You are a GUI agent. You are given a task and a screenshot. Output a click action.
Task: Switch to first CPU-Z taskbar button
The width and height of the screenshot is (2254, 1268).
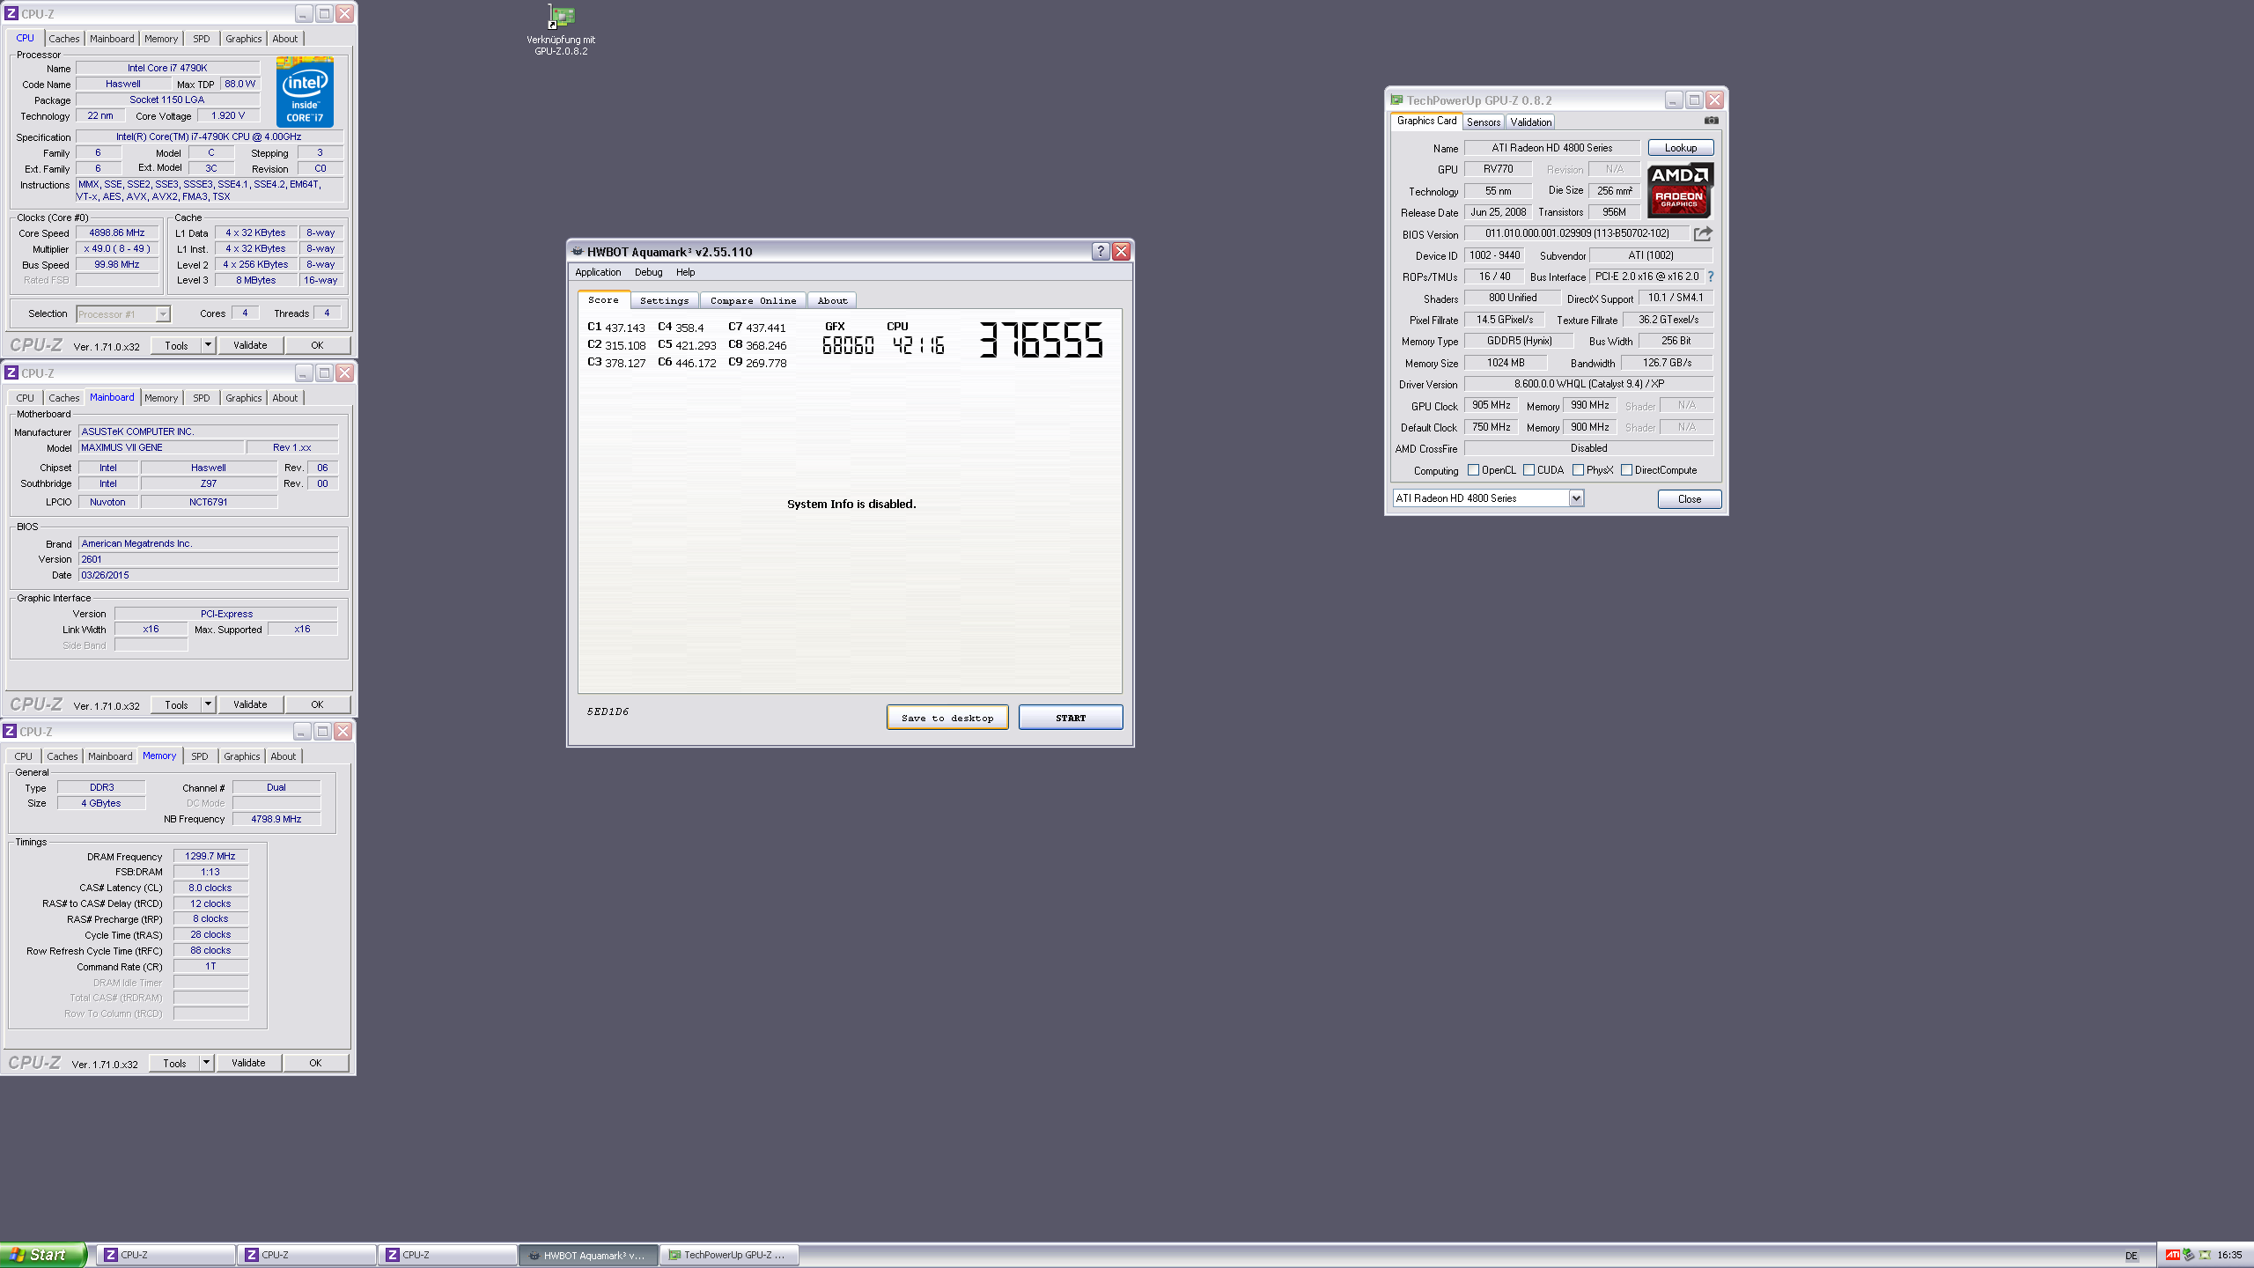click(x=166, y=1255)
